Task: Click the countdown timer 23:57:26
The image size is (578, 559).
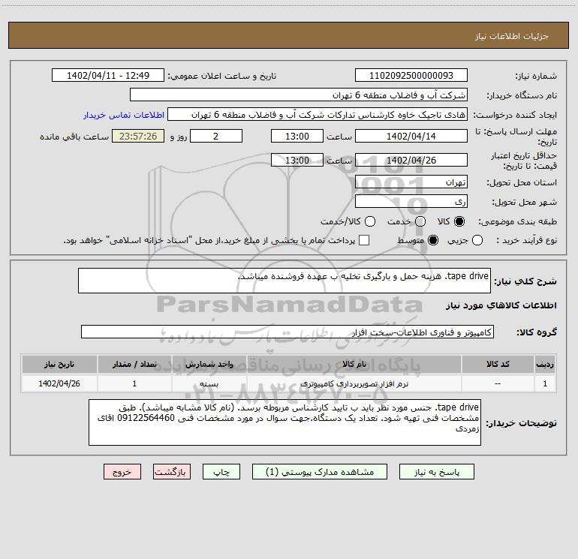Action: click(138, 137)
